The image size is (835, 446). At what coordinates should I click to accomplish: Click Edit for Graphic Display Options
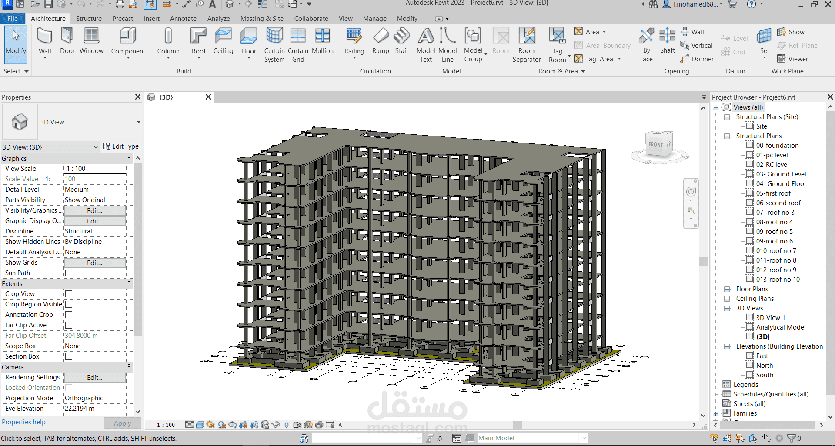(95, 221)
